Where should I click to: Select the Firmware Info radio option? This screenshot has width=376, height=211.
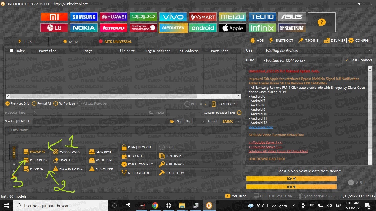click(17, 104)
